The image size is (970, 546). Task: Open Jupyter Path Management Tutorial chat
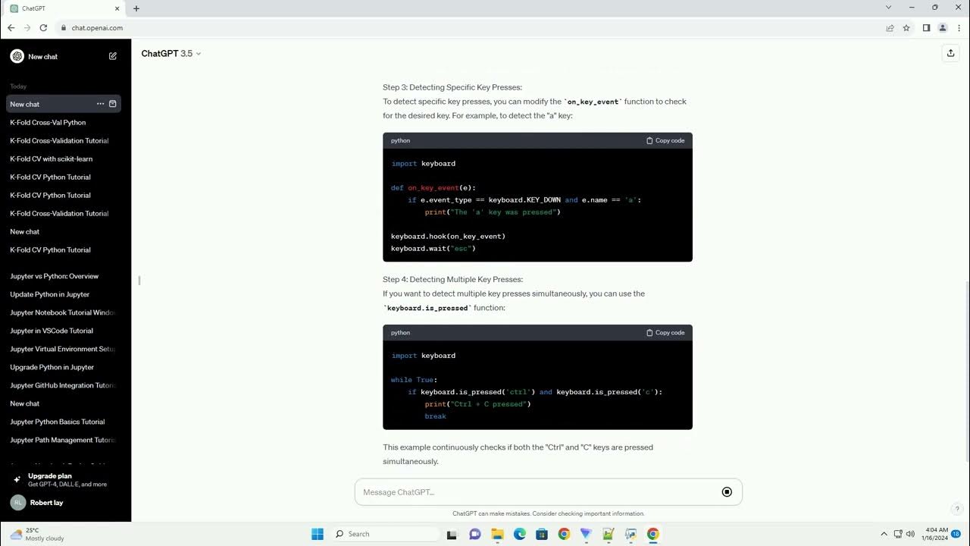point(62,440)
